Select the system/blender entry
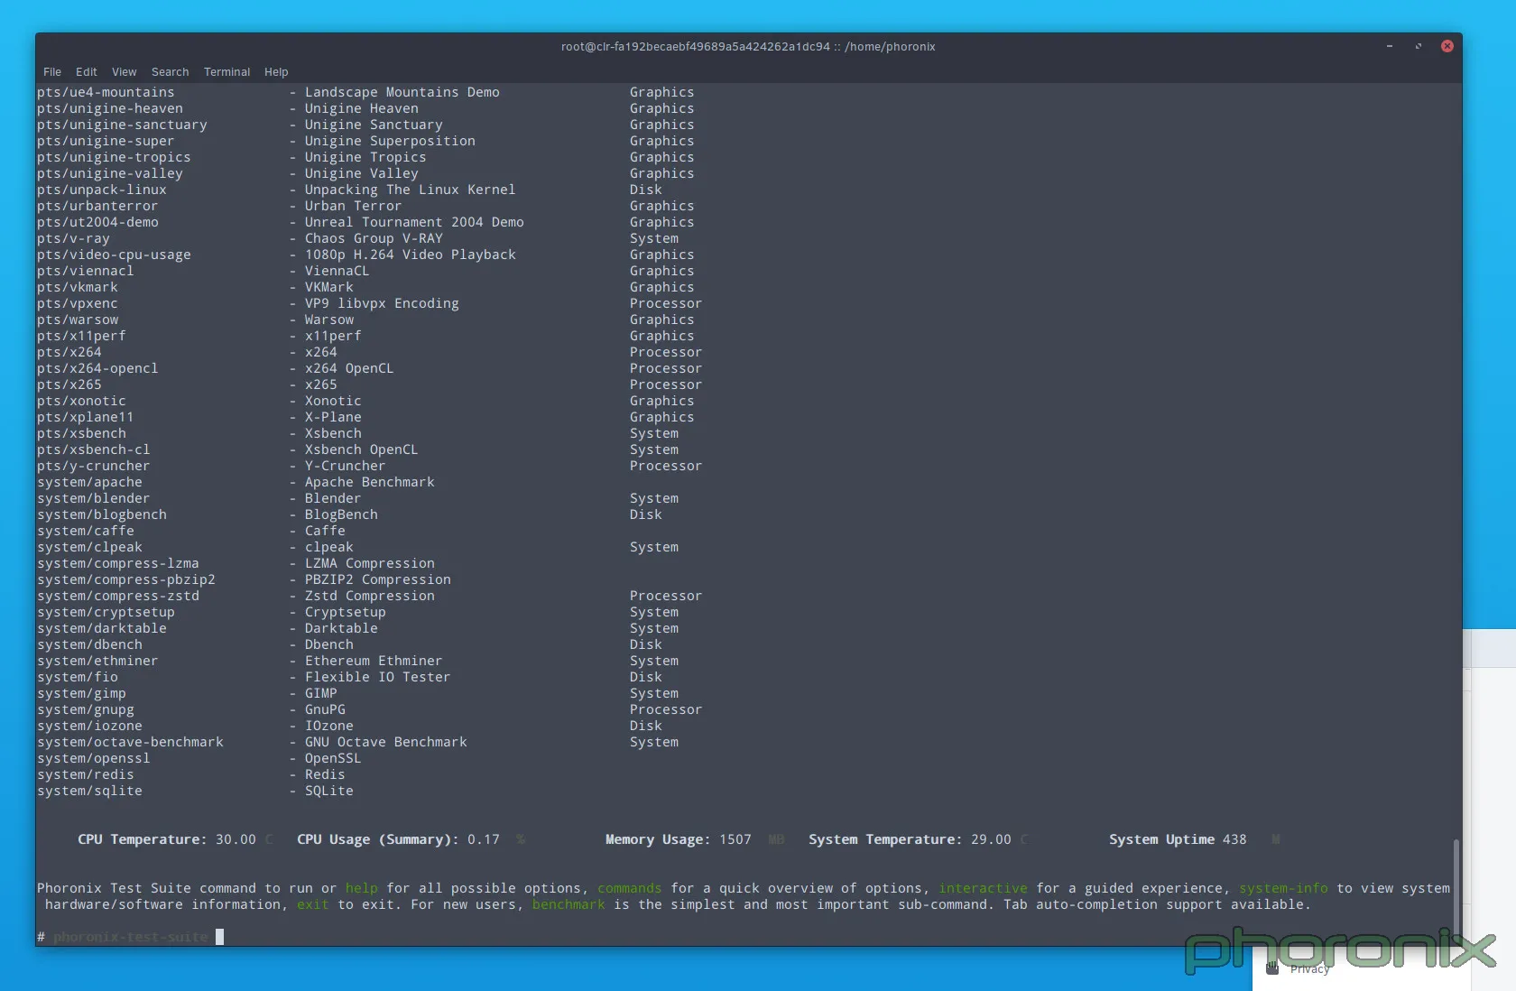Screen dimensions: 1516x991 [94, 498]
